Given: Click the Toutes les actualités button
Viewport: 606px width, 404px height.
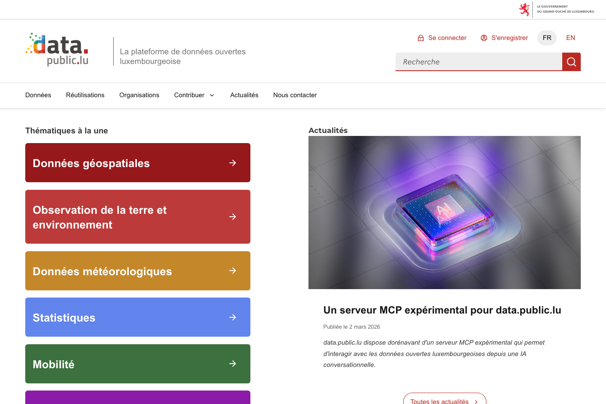Looking at the screenshot, I should click(444, 401).
